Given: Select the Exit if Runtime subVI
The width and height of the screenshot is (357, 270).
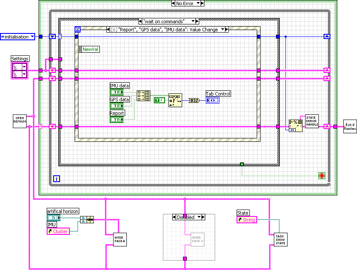Looking at the screenshot, I should click(350, 126).
